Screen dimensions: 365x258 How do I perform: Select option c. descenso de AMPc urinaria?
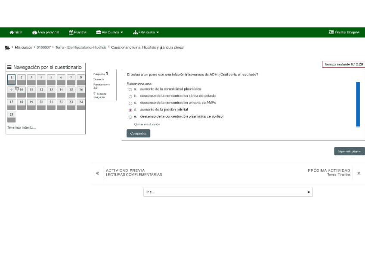point(130,103)
